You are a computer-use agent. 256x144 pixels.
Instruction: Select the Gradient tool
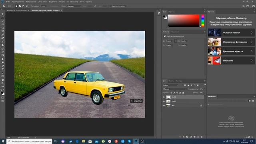pyautogui.click(x=3, y=56)
